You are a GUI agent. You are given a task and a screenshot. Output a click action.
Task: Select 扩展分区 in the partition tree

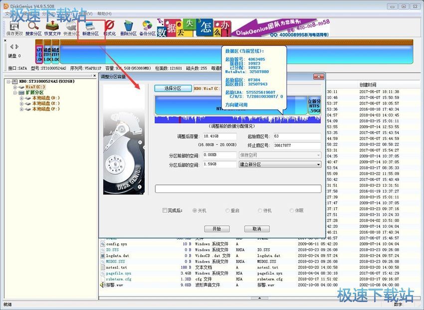(x=34, y=93)
